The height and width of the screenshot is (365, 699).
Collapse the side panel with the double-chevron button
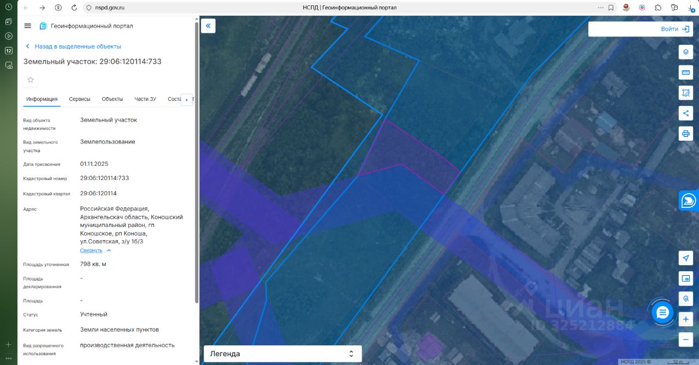[x=208, y=26]
